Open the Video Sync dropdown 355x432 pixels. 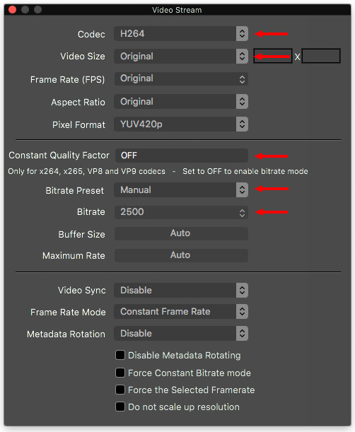[x=181, y=291]
